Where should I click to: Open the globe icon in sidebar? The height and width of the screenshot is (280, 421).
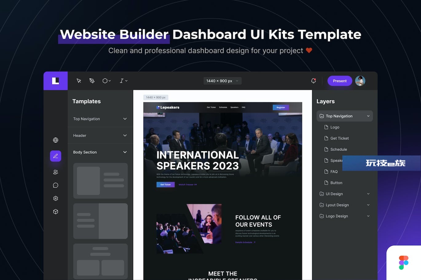(x=56, y=140)
